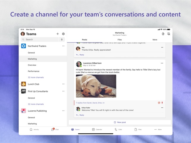The image size is (191, 143).
Task: Reply to the Thanks Erika thread
Action: pos(80,55)
